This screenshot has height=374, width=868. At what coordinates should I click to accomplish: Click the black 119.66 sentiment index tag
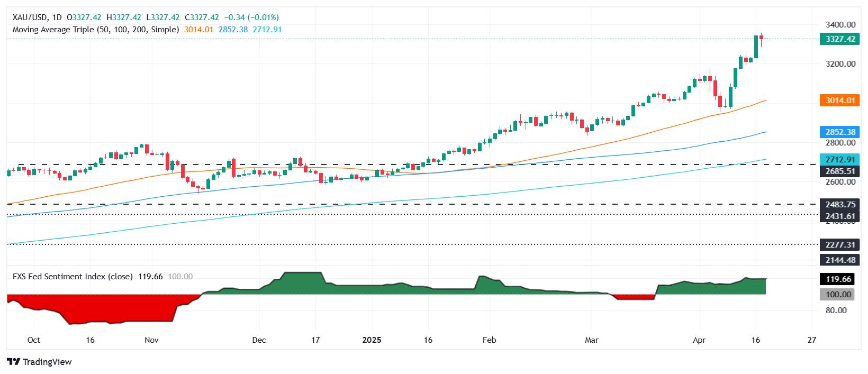click(x=840, y=279)
